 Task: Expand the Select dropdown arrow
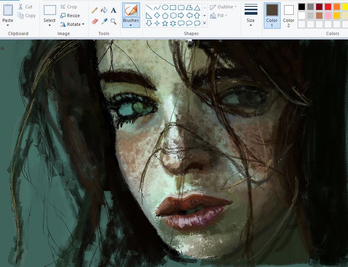pyautogui.click(x=49, y=26)
